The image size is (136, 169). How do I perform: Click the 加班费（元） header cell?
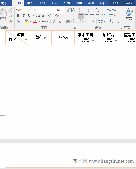109,38
